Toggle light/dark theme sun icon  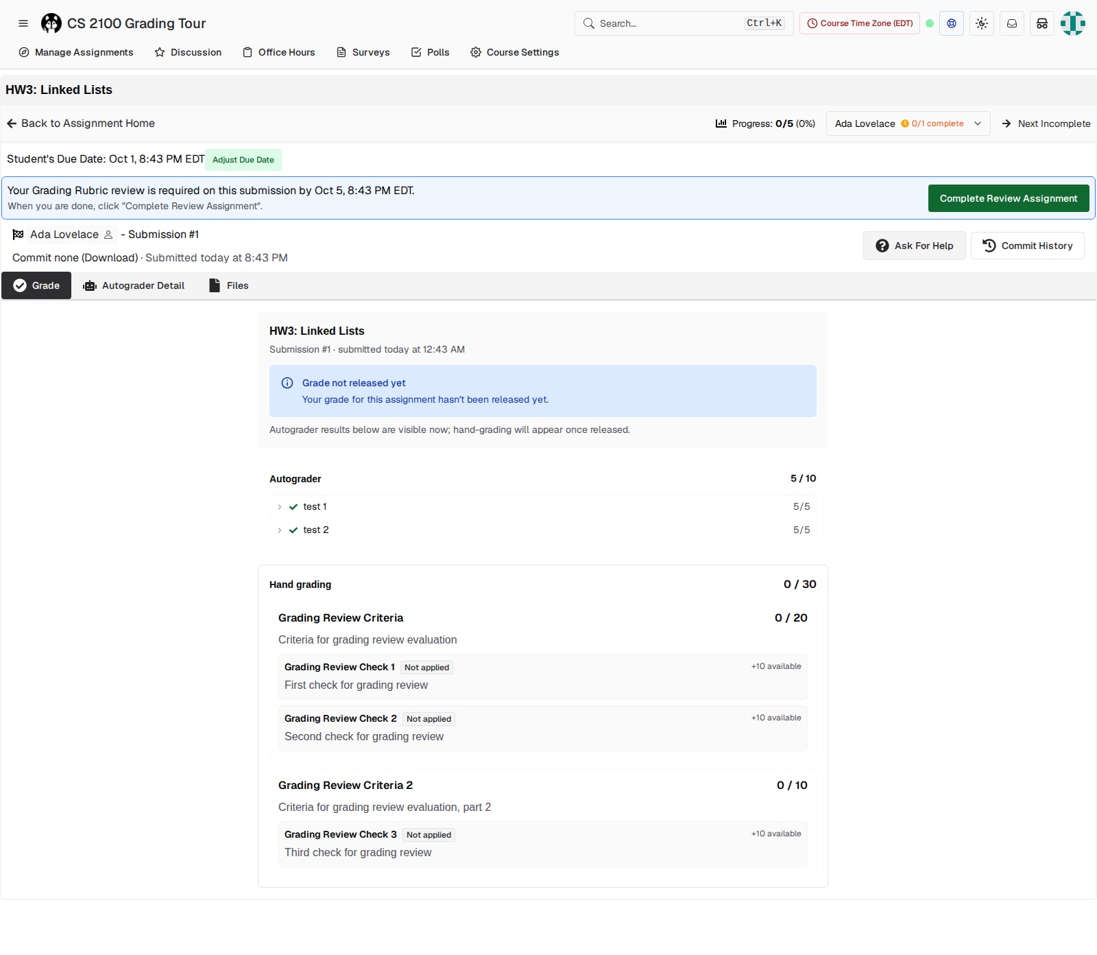[x=982, y=23]
